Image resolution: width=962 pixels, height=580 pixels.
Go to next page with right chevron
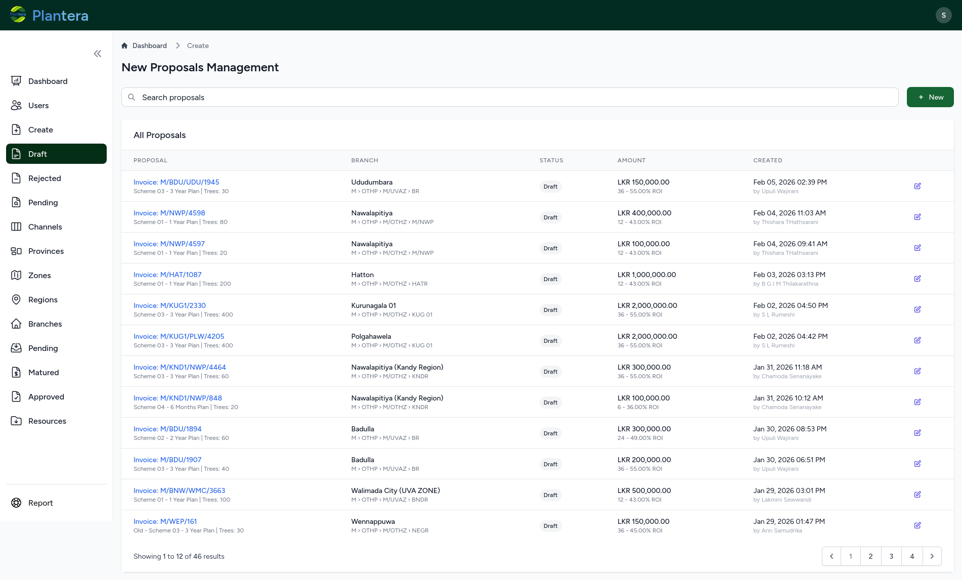click(x=932, y=556)
